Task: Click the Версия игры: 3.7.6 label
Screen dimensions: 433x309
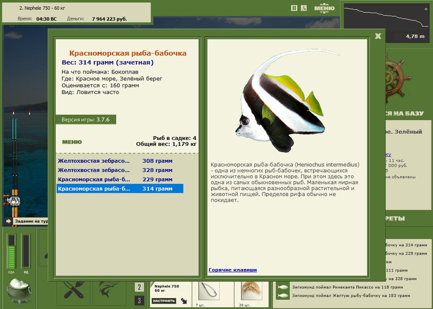Action: click(x=86, y=119)
